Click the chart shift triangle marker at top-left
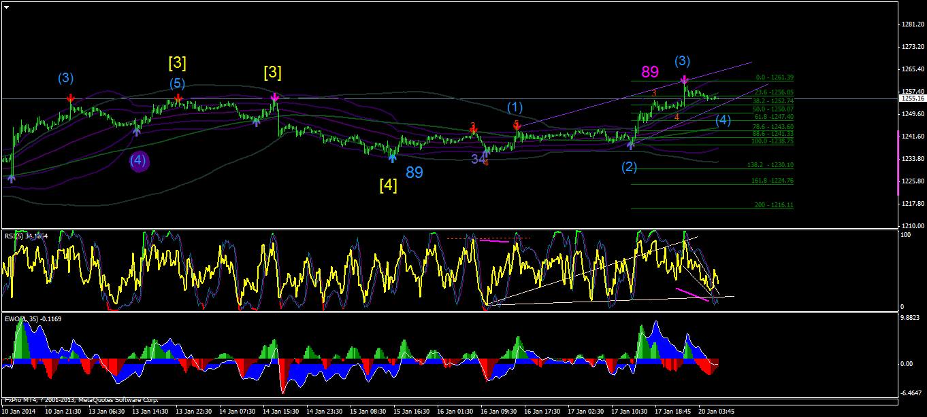The height and width of the screenshot is (417, 927). tap(7, 6)
